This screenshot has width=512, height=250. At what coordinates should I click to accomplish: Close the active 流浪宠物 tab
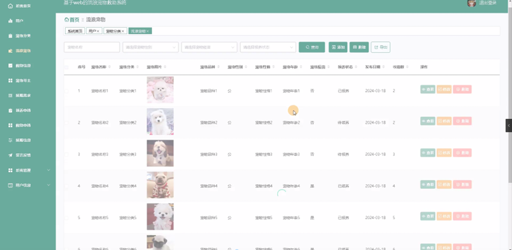148,31
